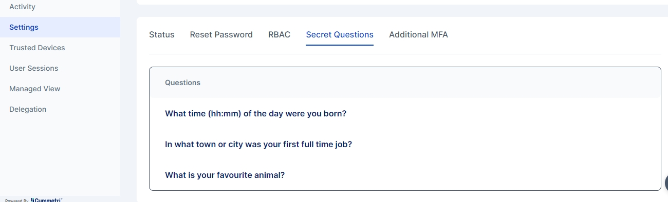Open the Additional MFA tab
The height and width of the screenshot is (202, 668).
click(418, 35)
